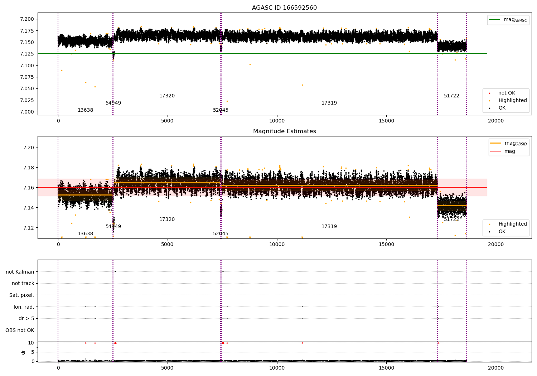Click the dr axis tick label "5"
Screen dimensions: 537x376
[x=33, y=352]
